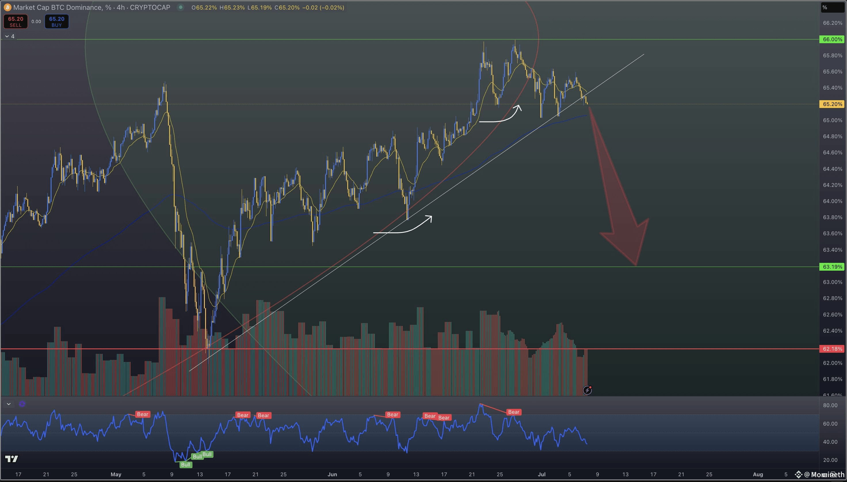Image resolution: width=847 pixels, height=482 pixels.
Task: Click the 60.00 oscillator scale value
Action: 830,423
